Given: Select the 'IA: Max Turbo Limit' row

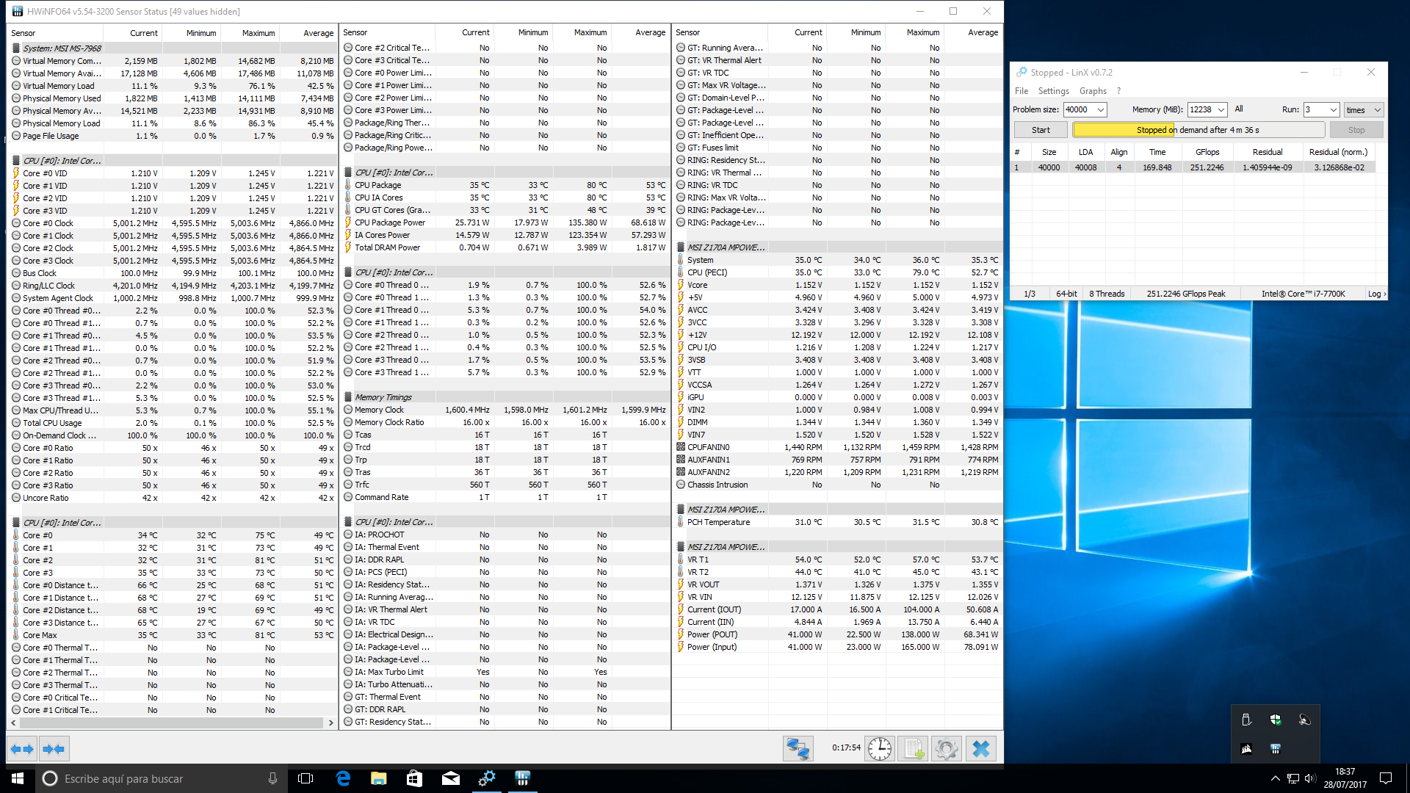Looking at the screenshot, I should click(505, 672).
